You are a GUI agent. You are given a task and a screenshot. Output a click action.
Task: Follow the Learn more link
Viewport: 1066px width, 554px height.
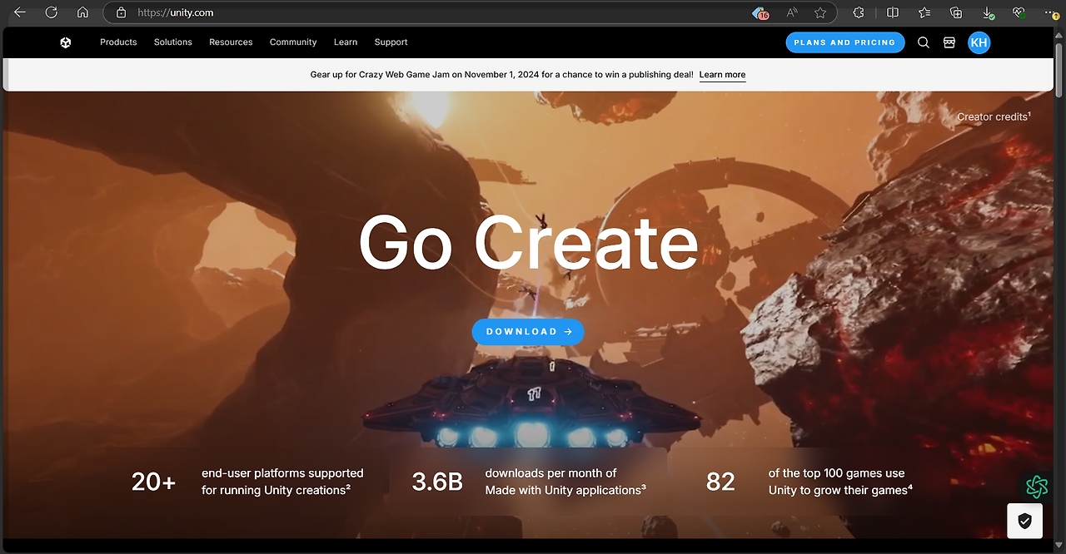pyautogui.click(x=722, y=75)
